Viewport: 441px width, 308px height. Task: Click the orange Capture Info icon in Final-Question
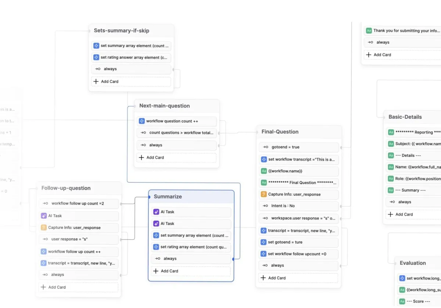click(263, 194)
